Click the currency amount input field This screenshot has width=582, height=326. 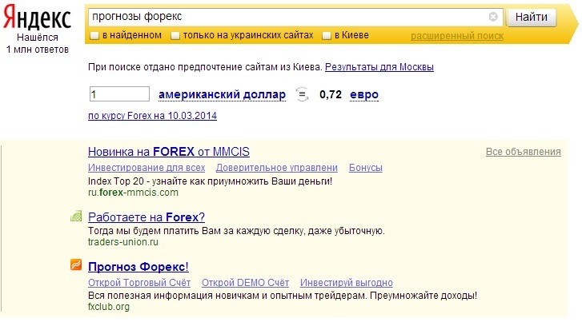[x=119, y=94]
